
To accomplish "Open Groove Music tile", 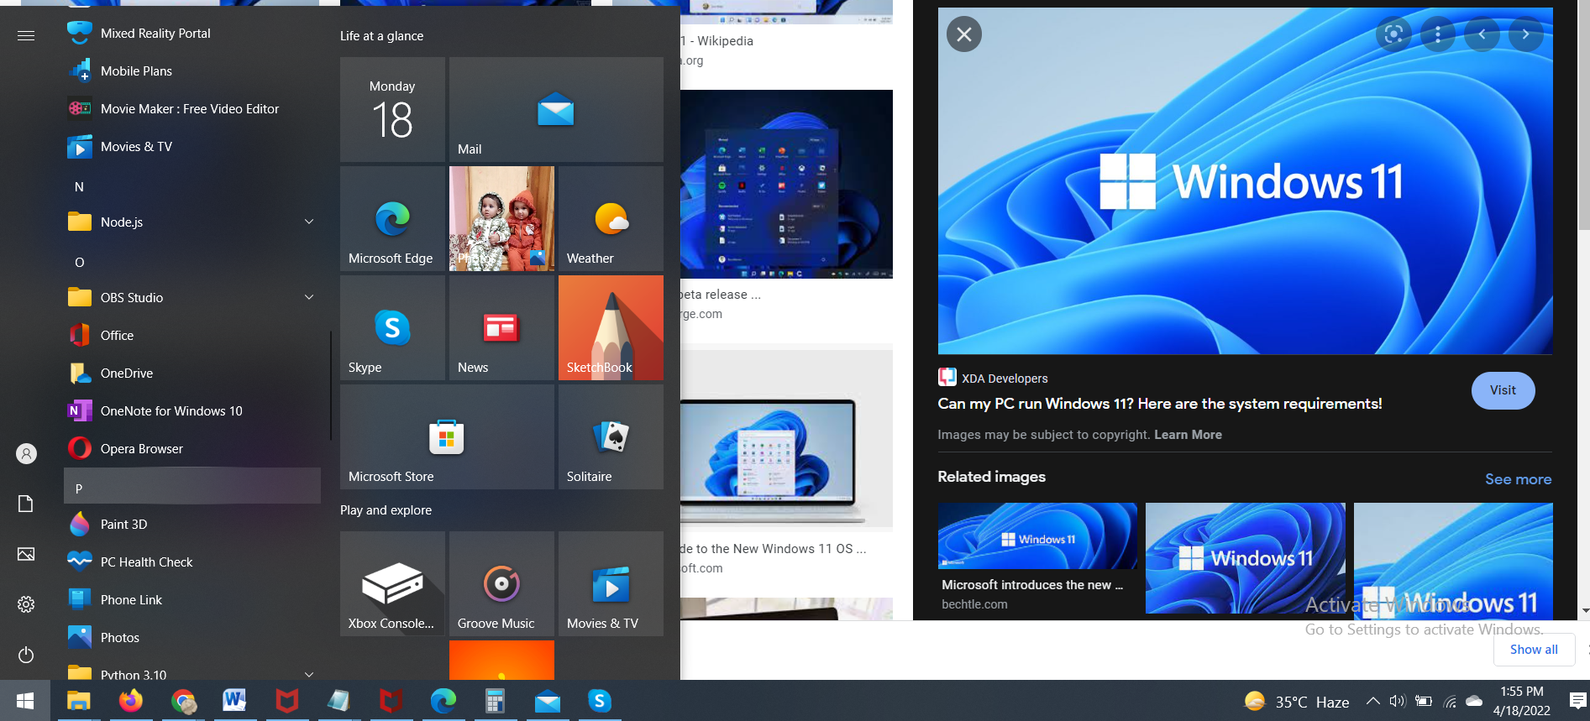I will click(501, 583).
